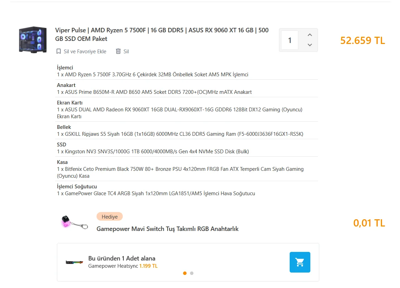Click the Anakart section label
The height and width of the screenshot is (288, 400).
[x=66, y=85]
